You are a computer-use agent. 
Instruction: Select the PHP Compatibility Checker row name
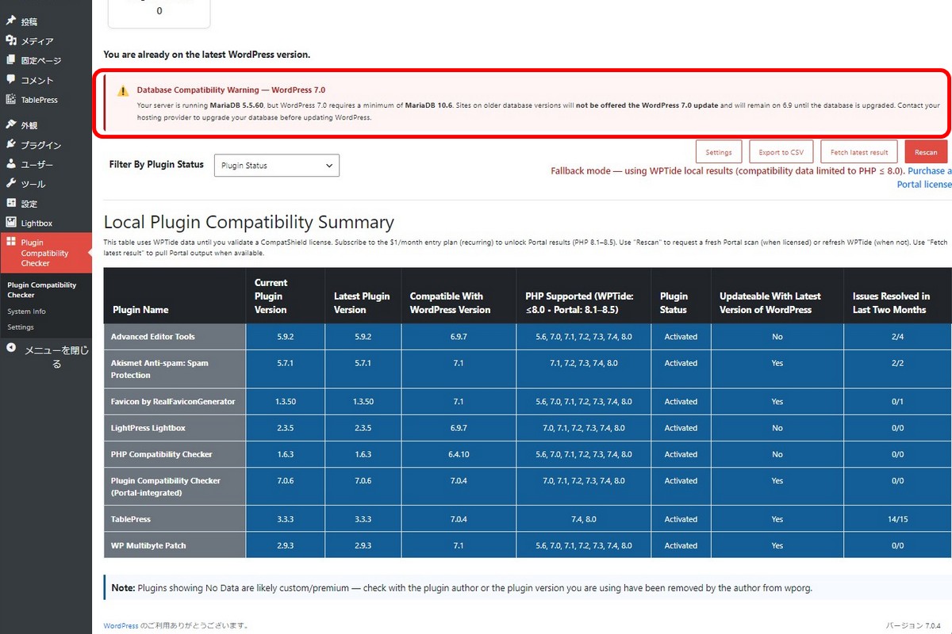[x=162, y=454]
